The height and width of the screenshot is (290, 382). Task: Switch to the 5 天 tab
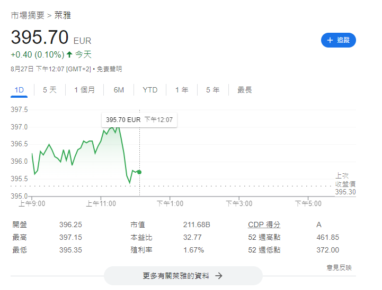(x=49, y=90)
